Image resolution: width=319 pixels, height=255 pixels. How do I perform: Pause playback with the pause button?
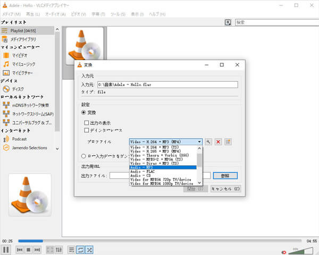(x=6, y=249)
